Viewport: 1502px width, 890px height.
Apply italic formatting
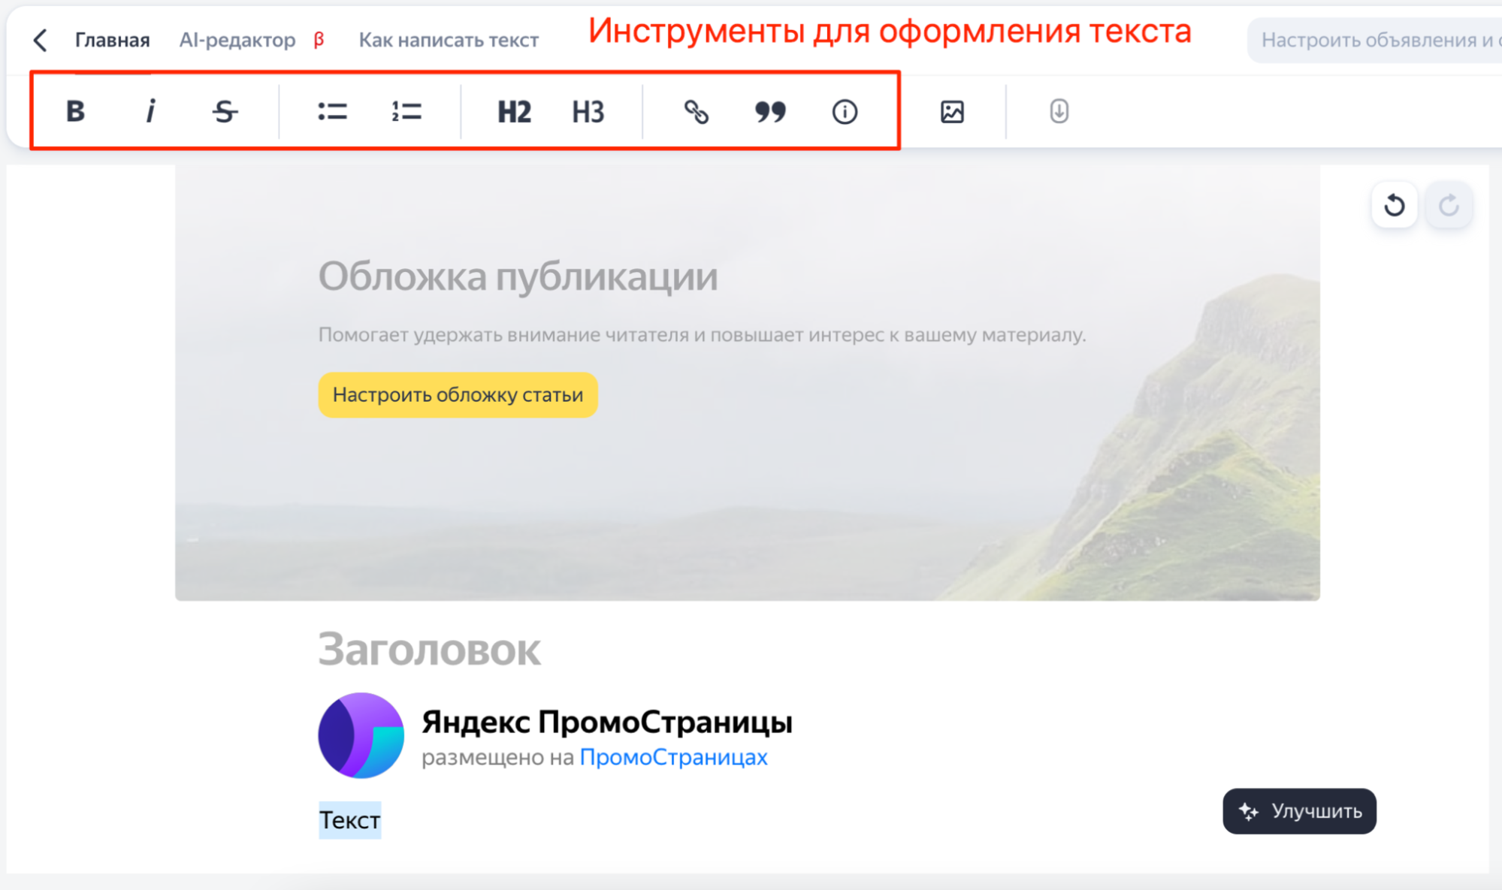point(150,112)
